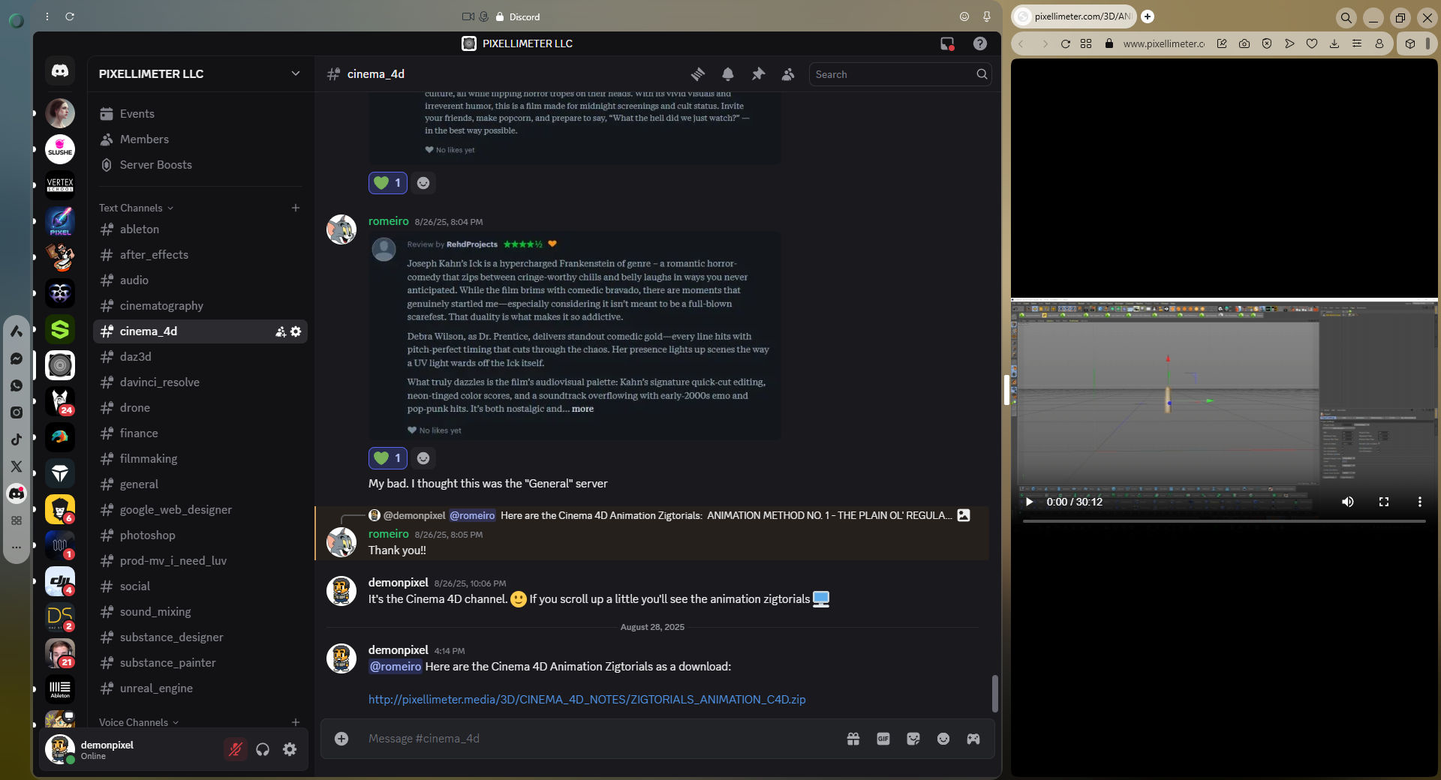Open the GIF picker
The height and width of the screenshot is (780, 1441).
point(883,739)
